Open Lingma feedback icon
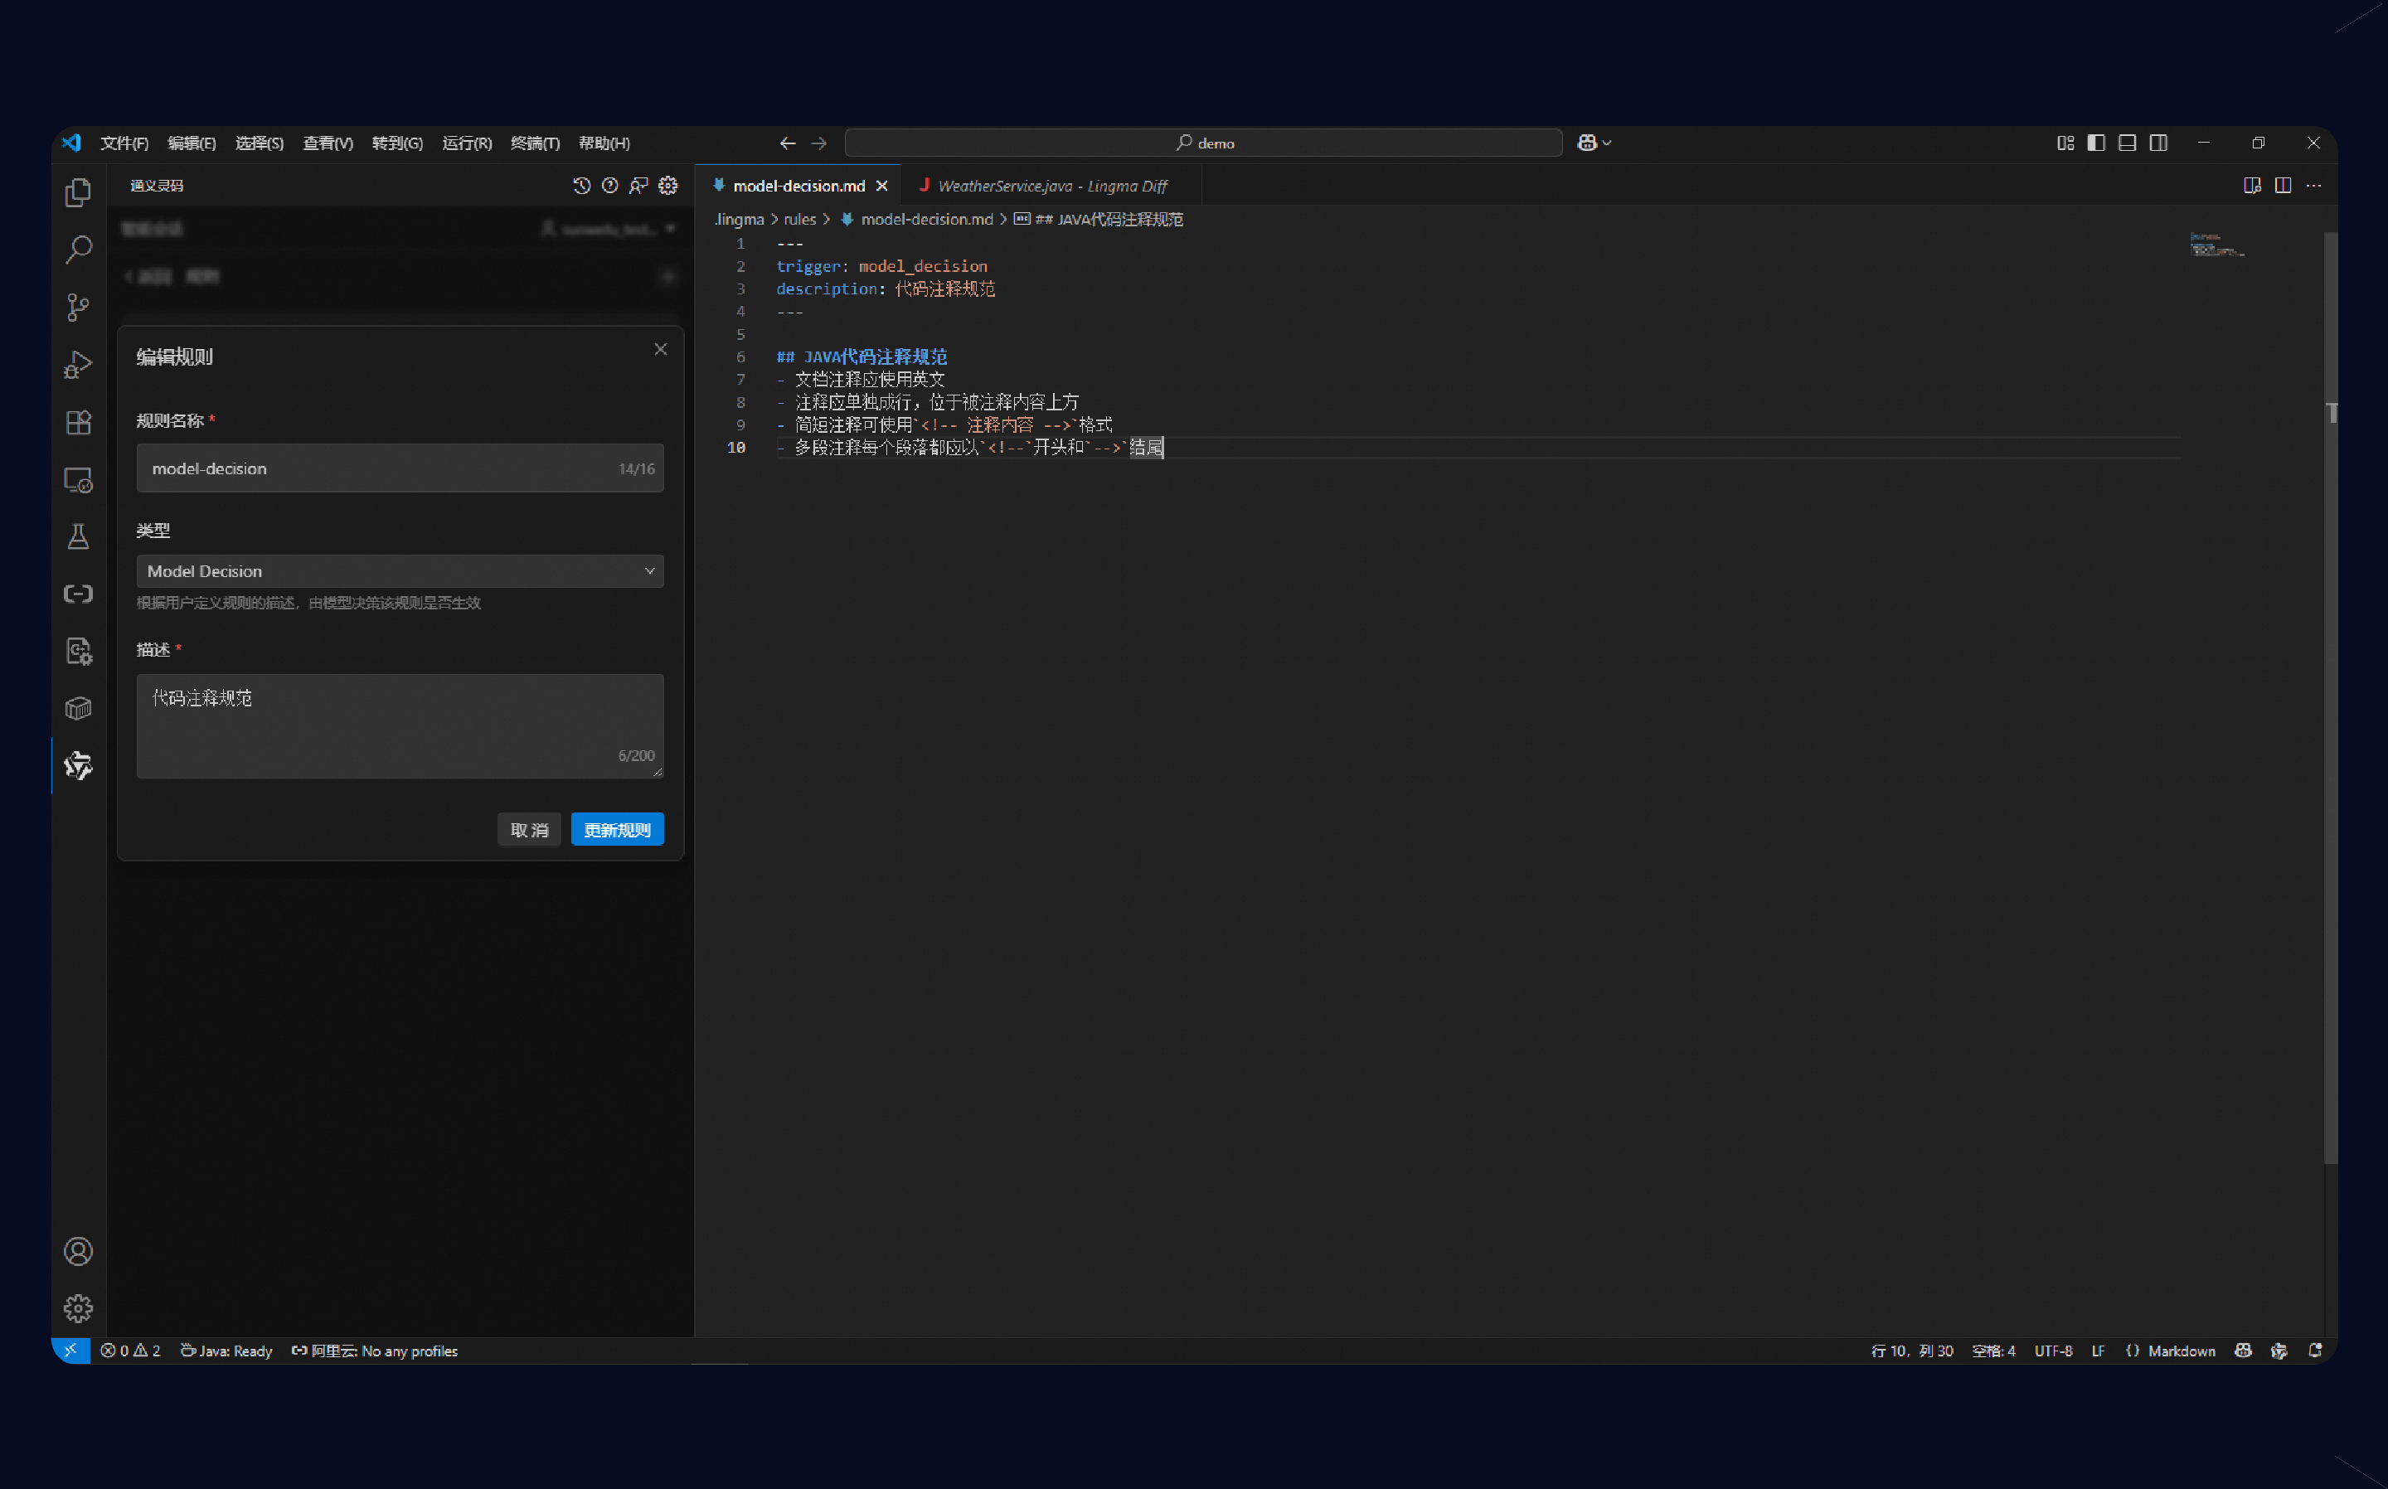Viewport: 2388px width, 1489px height. (x=638, y=185)
